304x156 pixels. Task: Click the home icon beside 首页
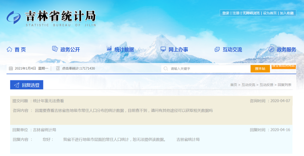(x=9, y=49)
